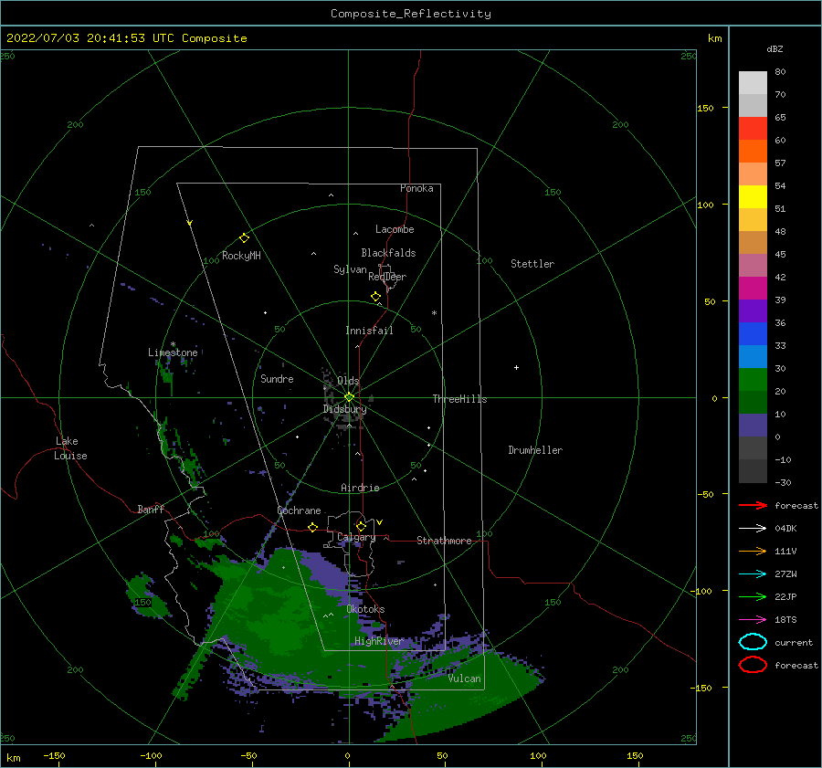This screenshot has width=822, height=768.
Task: Click the Lacombe label
Action: pos(395,229)
